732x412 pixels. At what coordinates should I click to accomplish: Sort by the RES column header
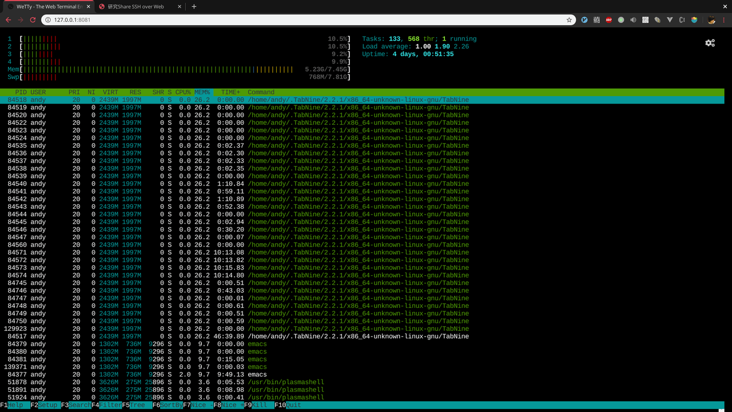tap(136, 92)
